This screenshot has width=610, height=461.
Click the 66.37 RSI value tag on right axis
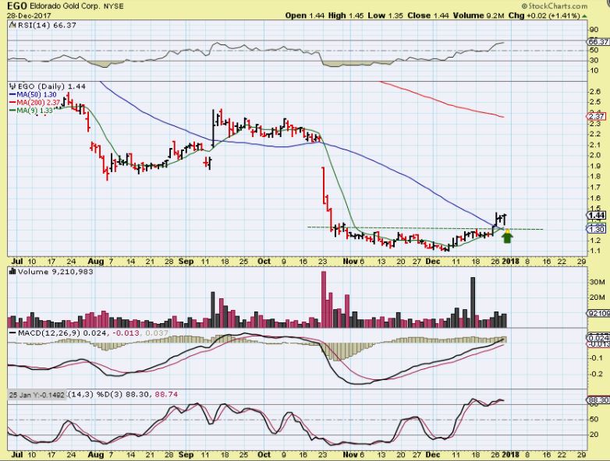pyautogui.click(x=598, y=41)
